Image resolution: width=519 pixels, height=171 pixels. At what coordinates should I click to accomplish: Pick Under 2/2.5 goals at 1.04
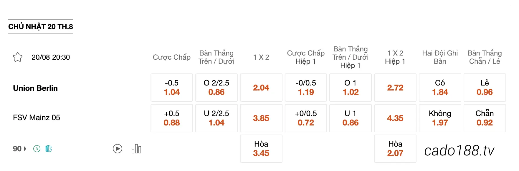(216, 118)
